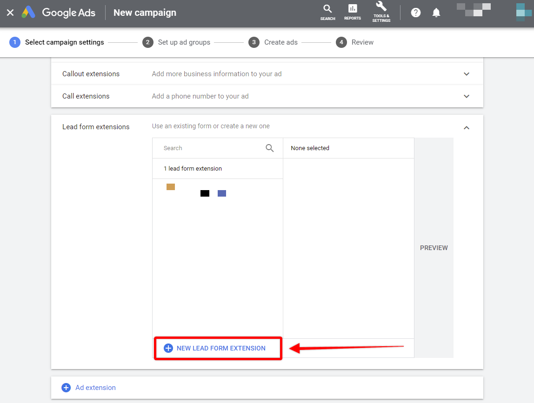
Task: Click the help question mark icon
Action: point(415,13)
